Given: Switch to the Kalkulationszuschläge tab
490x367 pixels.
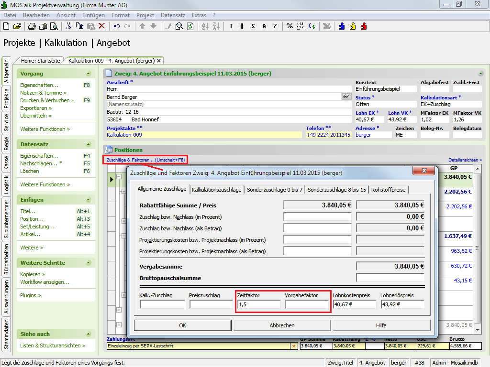Looking at the screenshot, I should tap(216, 190).
